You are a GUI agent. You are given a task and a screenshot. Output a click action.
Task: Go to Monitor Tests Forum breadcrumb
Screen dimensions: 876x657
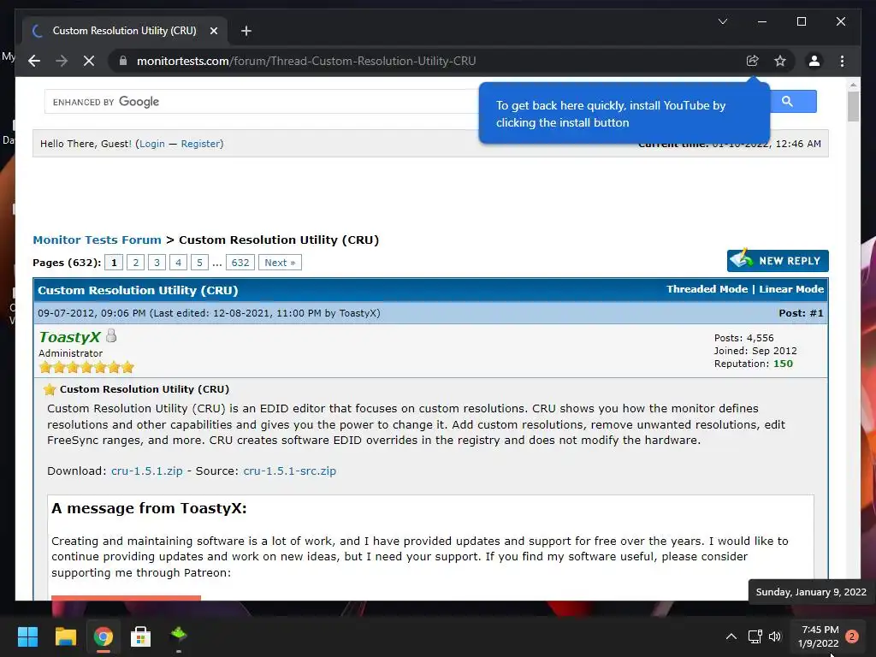(x=97, y=240)
